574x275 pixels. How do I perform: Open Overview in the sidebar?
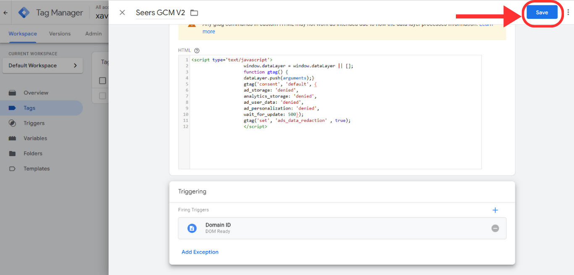(36, 93)
